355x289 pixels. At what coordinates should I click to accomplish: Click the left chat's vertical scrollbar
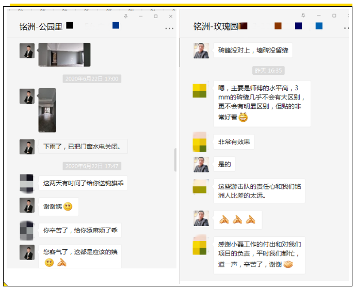(x=175, y=160)
